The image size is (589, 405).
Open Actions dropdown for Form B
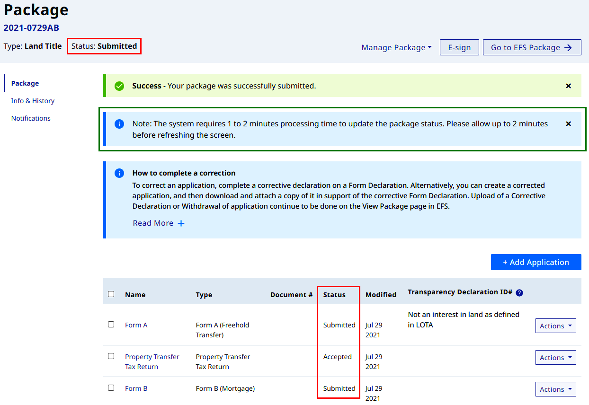click(x=556, y=389)
